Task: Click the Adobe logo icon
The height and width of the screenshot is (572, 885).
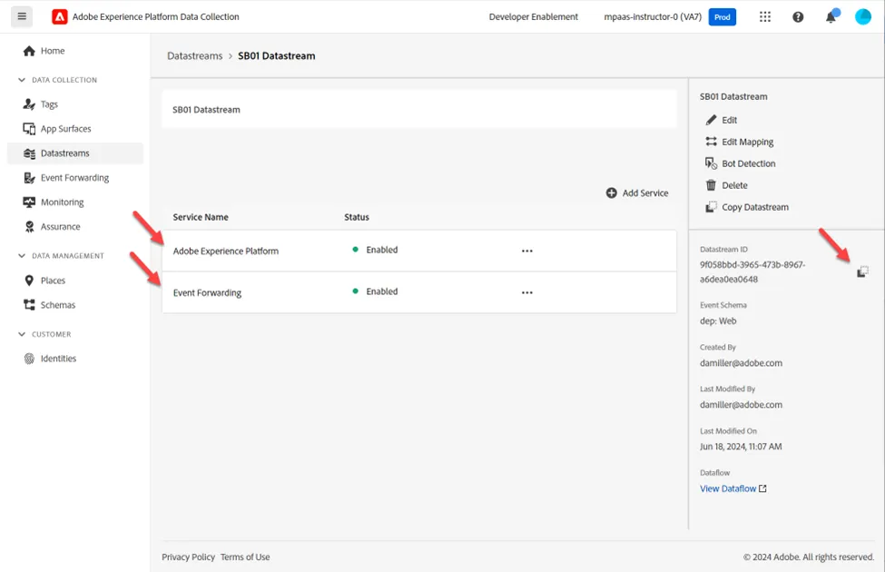Action: 59,17
